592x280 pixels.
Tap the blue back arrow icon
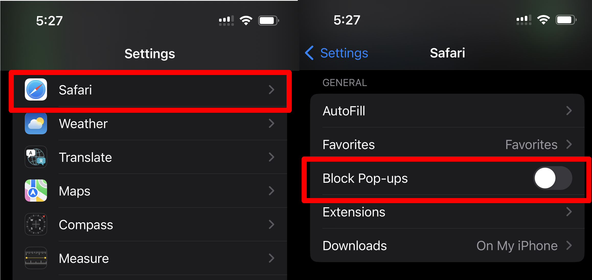click(x=309, y=53)
